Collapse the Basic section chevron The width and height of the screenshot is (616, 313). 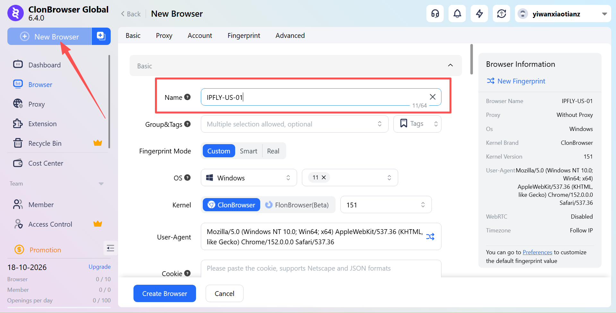tap(450, 65)
